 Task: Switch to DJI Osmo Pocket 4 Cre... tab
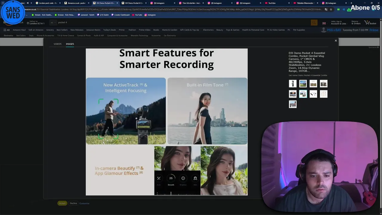pos(134,3)
